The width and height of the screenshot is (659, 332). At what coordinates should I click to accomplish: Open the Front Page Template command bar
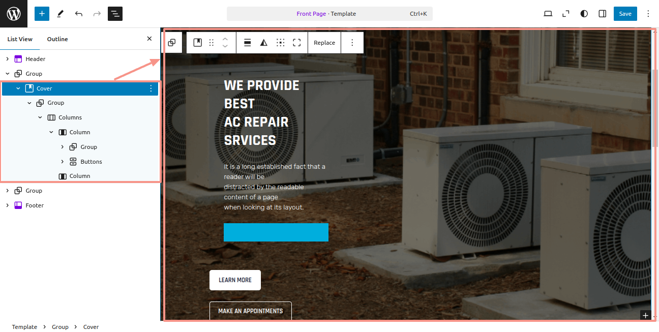coord(329,14)
